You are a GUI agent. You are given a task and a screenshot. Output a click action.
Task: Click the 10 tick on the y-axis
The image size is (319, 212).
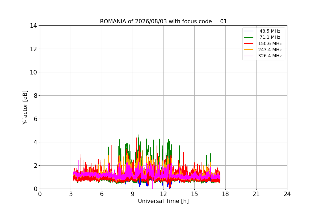click(x=33, y=72)
